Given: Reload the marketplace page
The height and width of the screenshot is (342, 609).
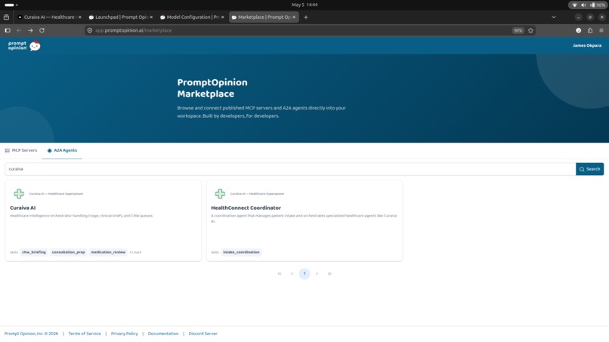Looking at the screenshot, I should click(42, 30).
